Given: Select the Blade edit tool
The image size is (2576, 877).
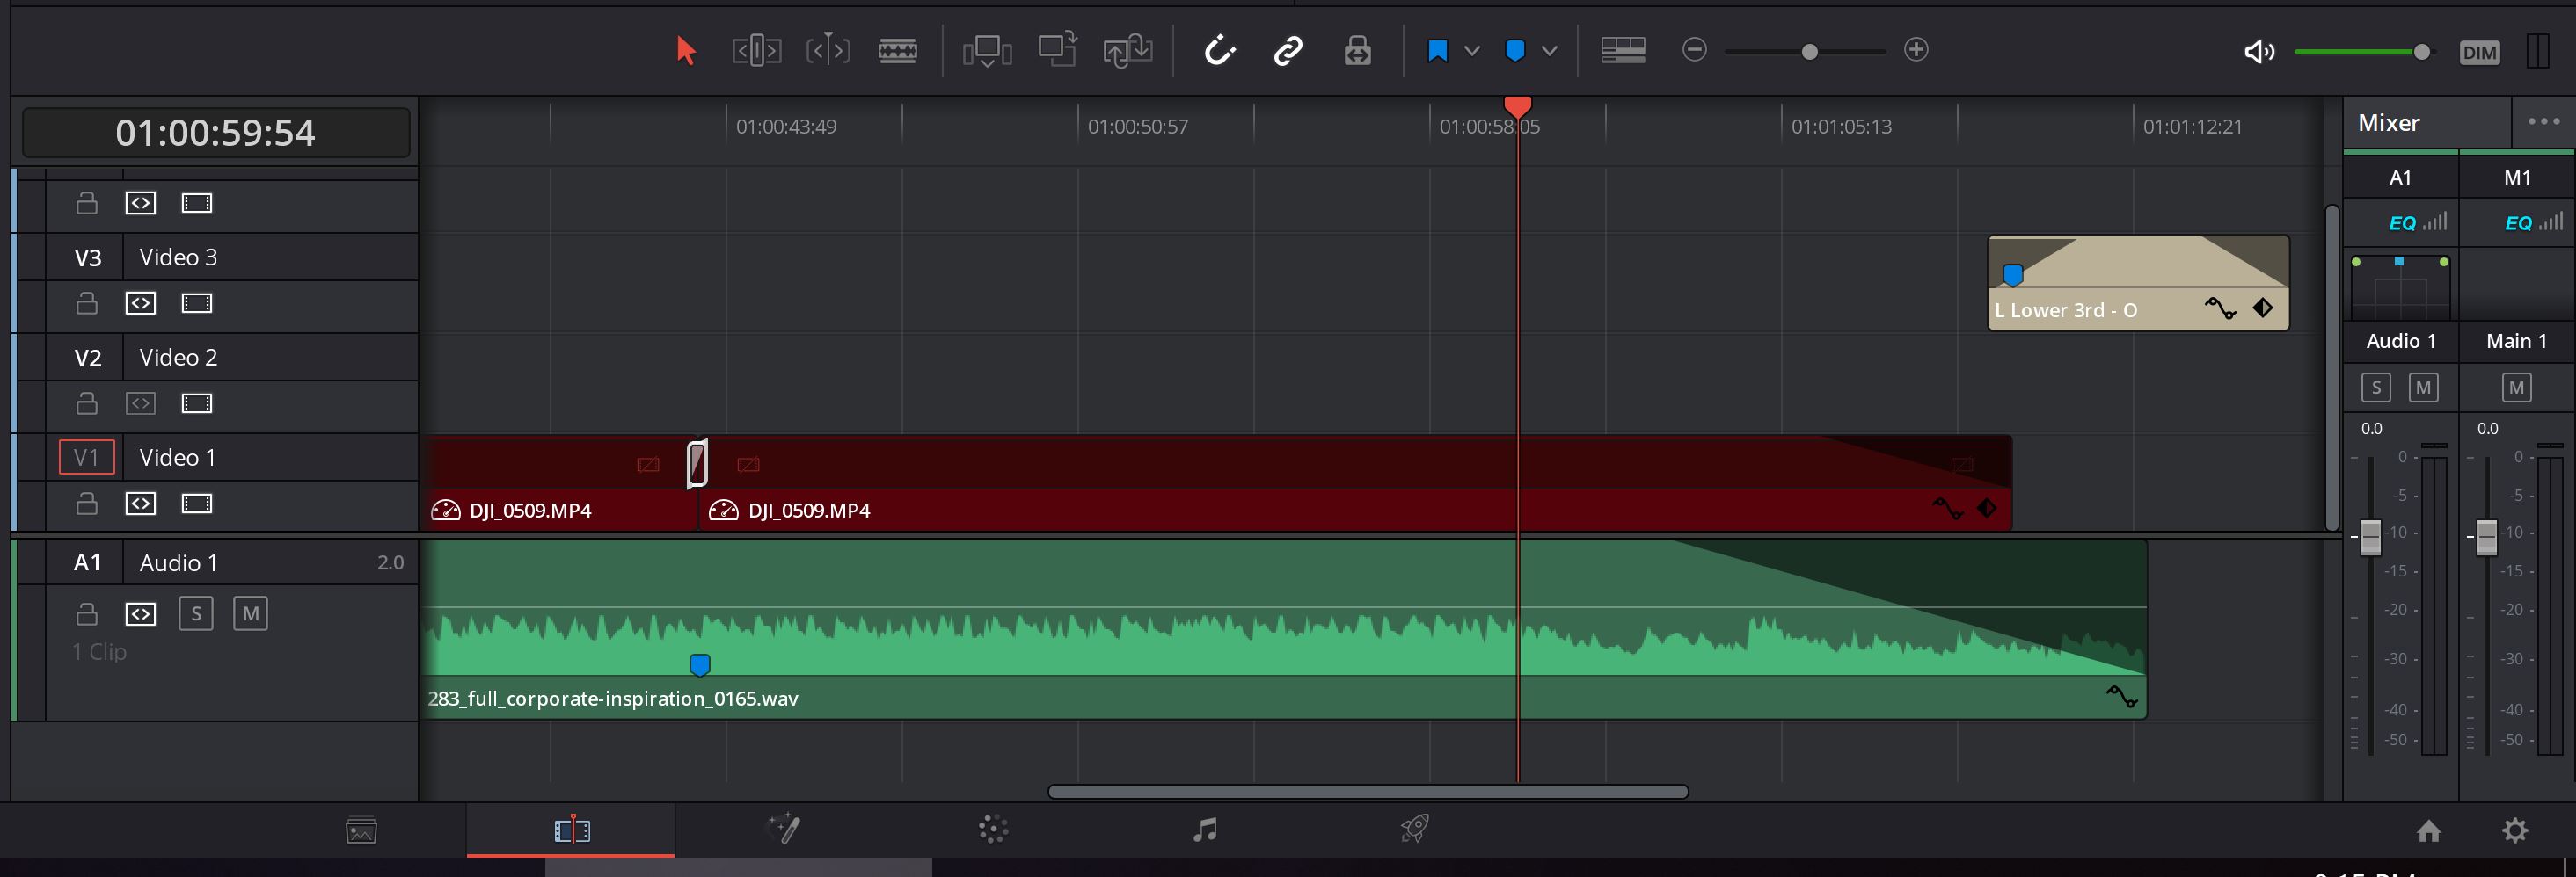Looking at the screenshot, I should [x=898, y=50].
